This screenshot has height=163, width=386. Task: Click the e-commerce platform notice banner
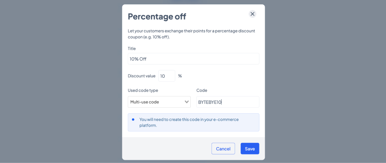(193, 122)
